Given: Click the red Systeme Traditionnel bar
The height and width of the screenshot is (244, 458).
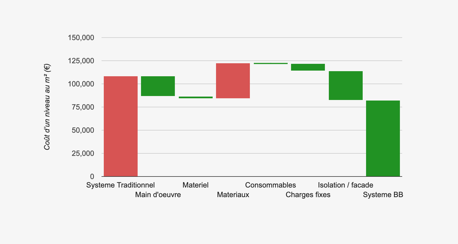Looking at the screenshot, I should [121, 126].
